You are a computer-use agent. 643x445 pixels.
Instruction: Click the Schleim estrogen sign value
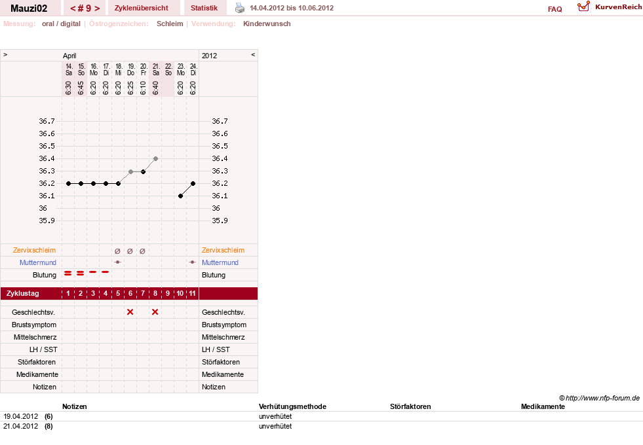pyautogui.click(x=170, y=24)
